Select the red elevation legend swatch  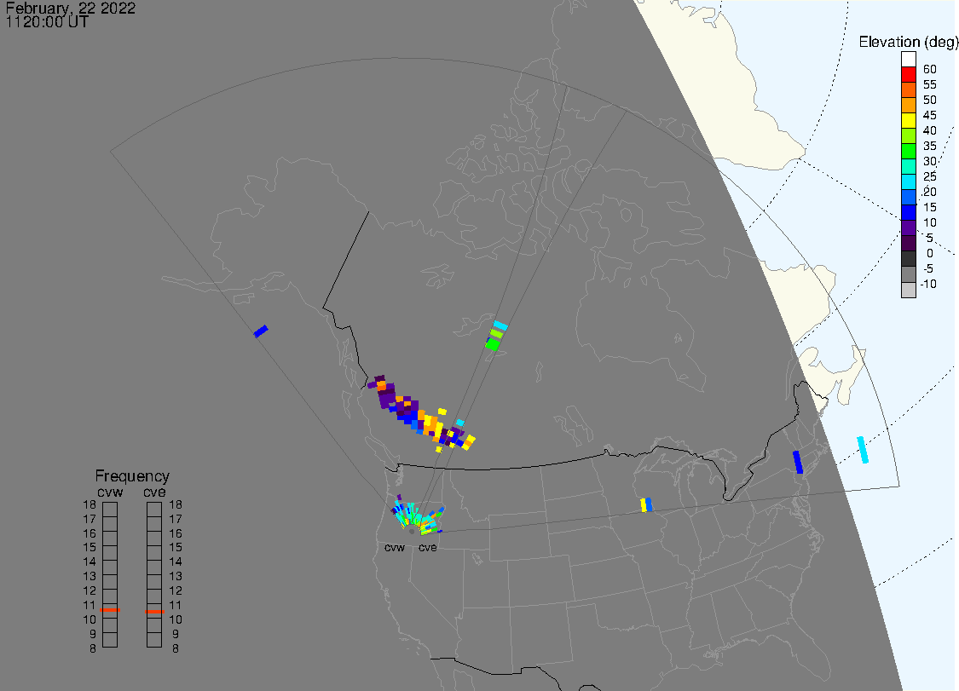click(x=908, y=75)
